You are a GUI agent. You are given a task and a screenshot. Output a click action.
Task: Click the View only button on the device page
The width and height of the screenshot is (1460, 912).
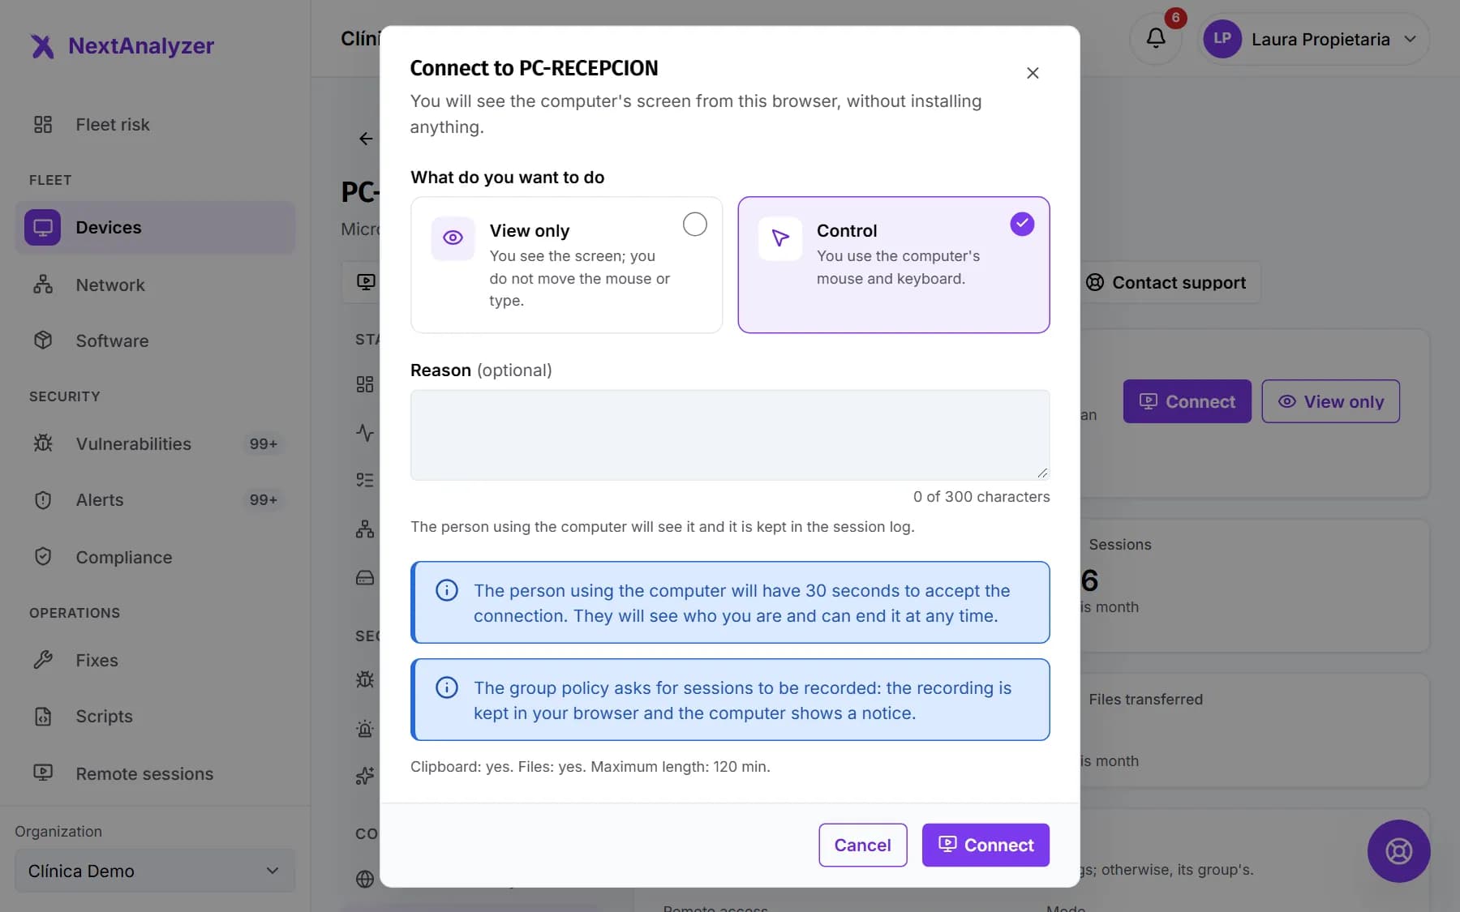(1330, 401)
